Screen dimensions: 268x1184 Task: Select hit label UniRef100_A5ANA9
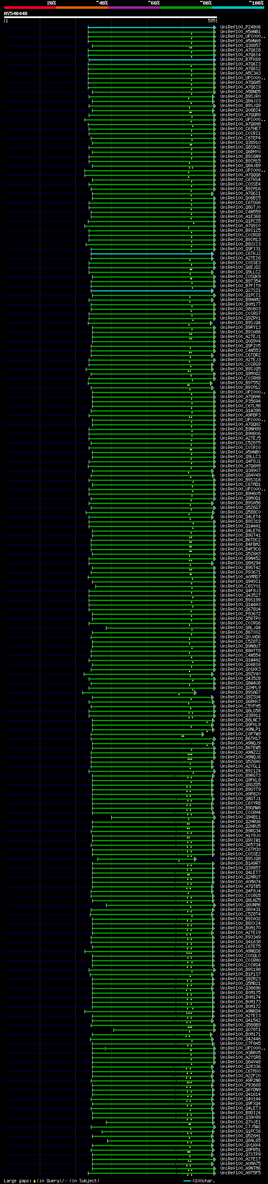pyautogui.click(x=240, y=41)
